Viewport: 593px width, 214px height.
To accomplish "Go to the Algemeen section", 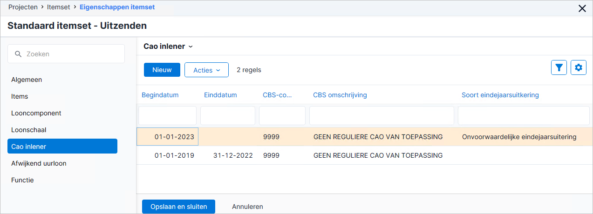I will click(x=27, y=80).
